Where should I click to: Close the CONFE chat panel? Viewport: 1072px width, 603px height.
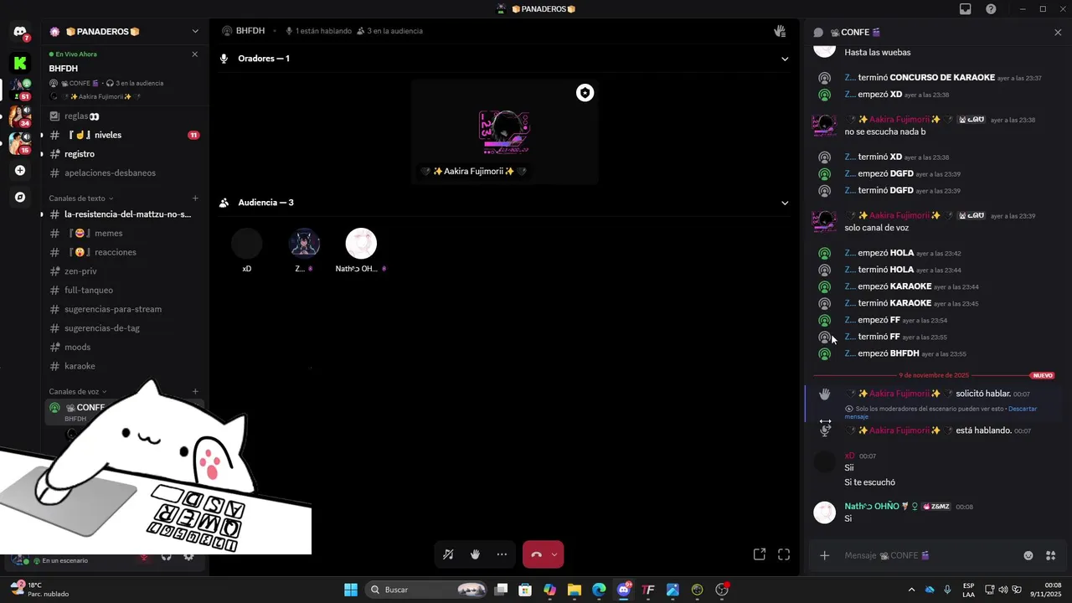(x=1058, y=33)
